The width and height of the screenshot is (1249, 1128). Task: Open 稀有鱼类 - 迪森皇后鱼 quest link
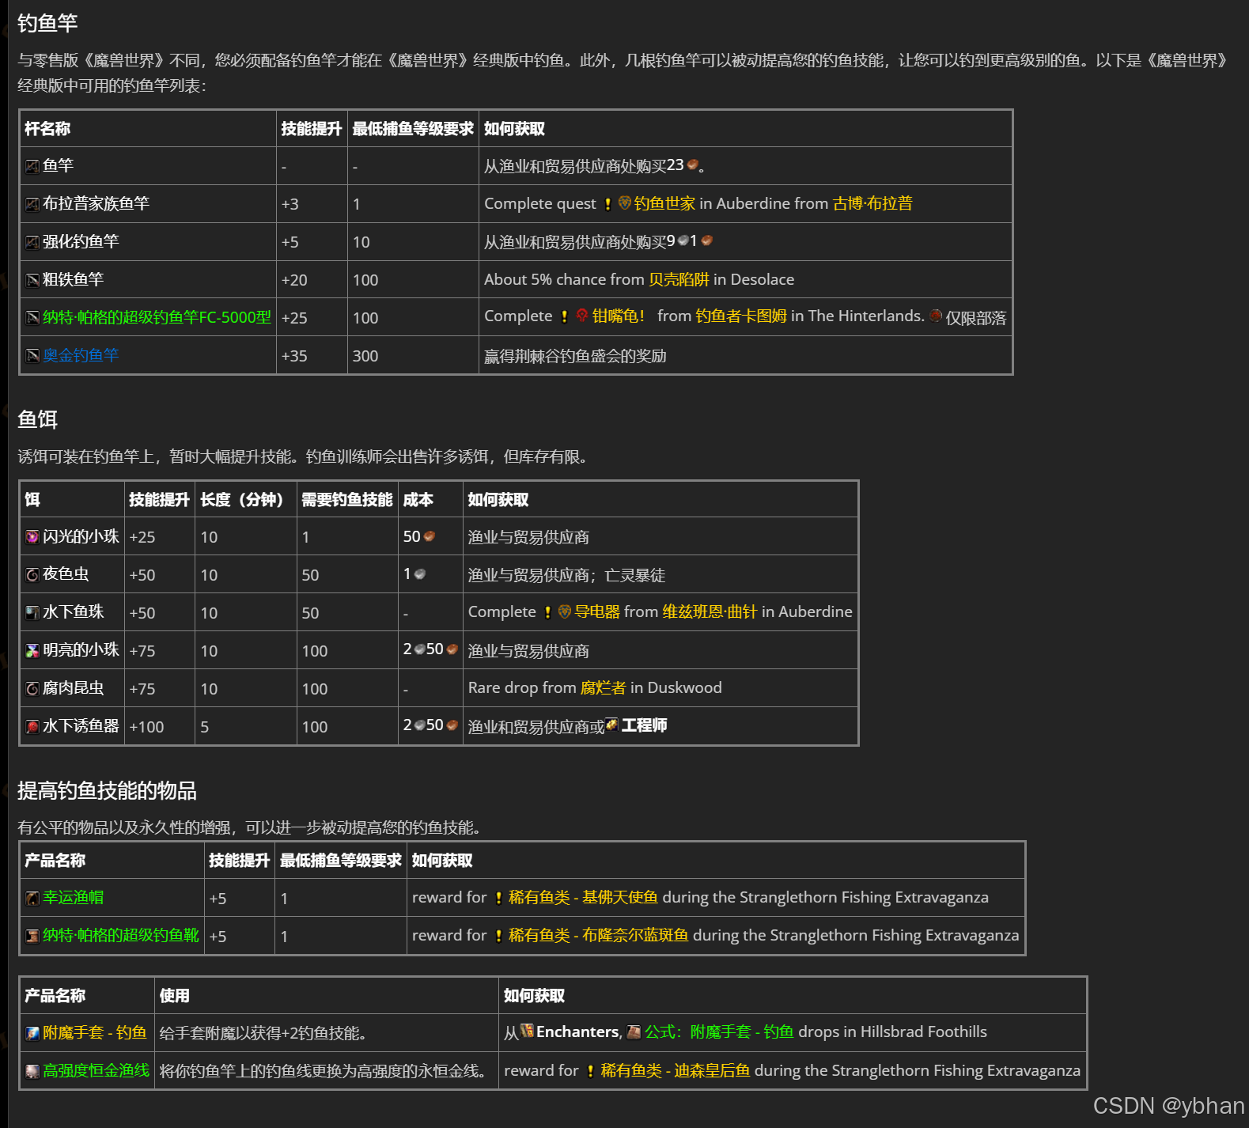[x=676, y=1070]
